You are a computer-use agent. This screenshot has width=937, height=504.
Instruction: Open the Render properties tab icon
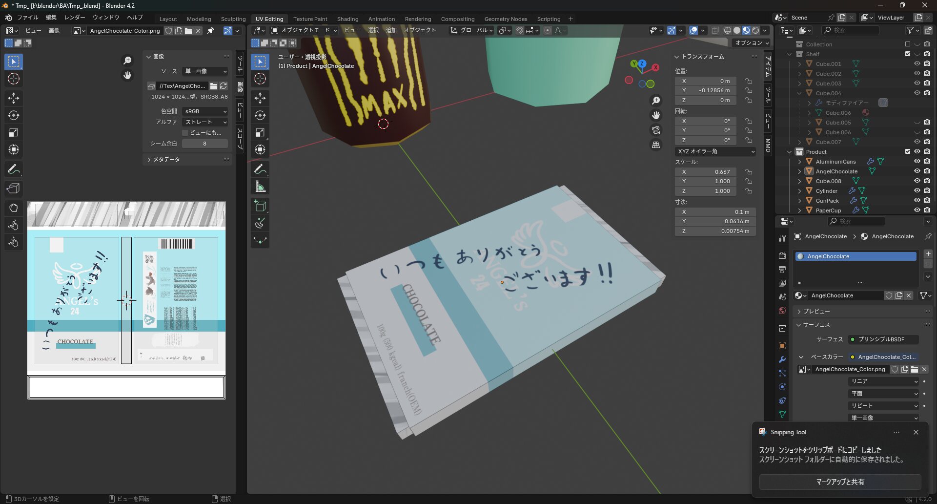click(782, 255)
